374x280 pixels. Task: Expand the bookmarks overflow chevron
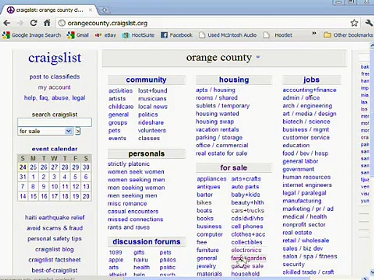point(314,33)
